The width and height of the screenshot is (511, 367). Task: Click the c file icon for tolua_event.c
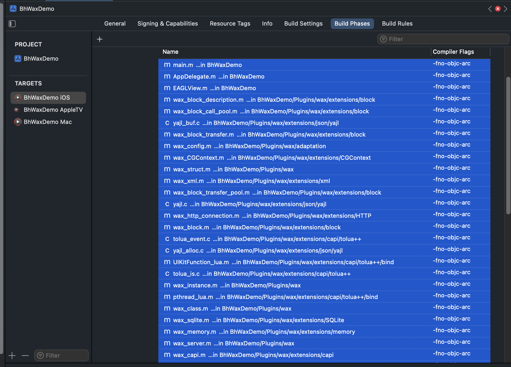click(167, 239)
